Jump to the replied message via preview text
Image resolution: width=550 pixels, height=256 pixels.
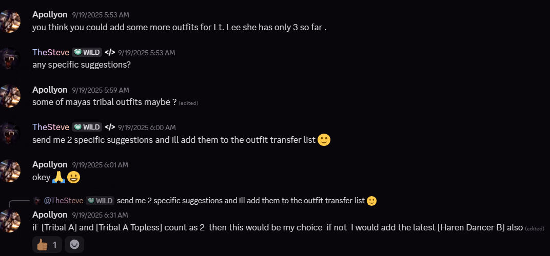click(x=241, y=201)
